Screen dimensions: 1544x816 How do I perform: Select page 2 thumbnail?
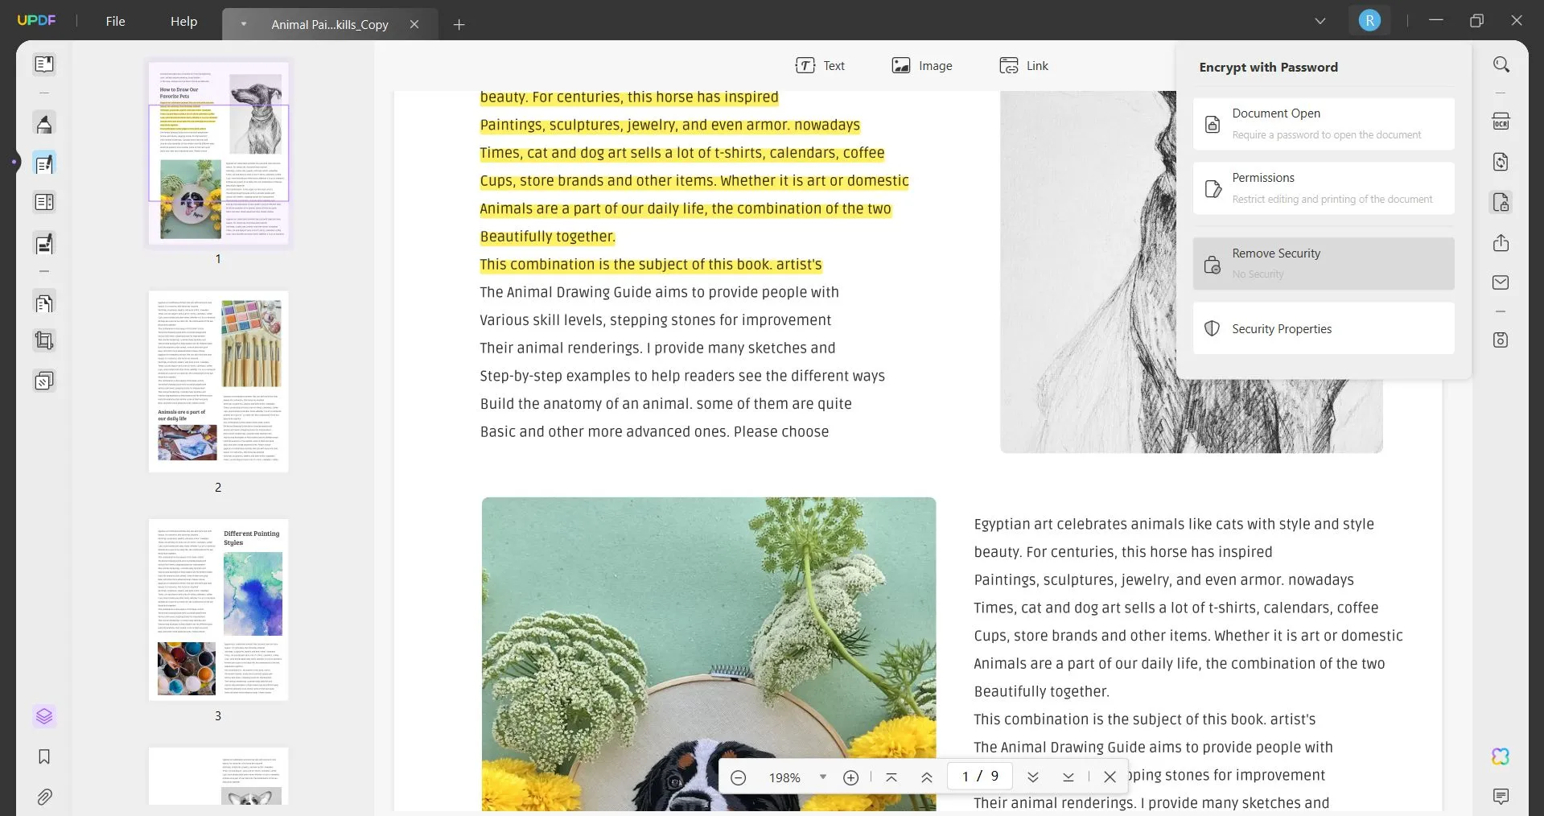coord(218,381)
